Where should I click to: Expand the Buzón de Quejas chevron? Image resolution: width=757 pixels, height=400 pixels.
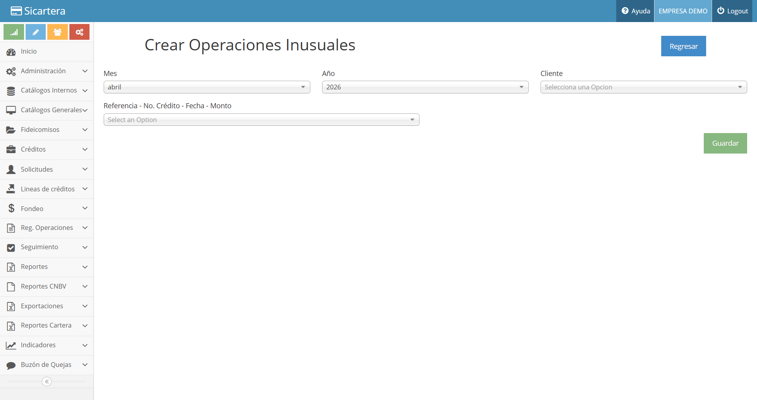85,365
